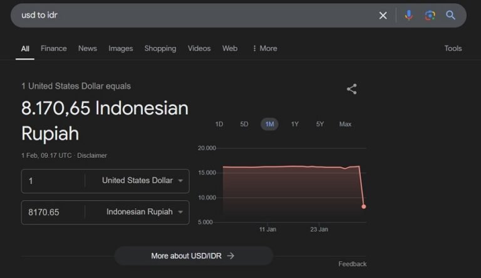This screenshot has width=481, height=278.
Task: Select the 1M chart range
Action: tap(269, 124)
